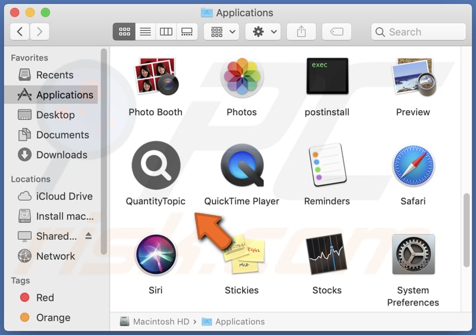Viewport: 476px width, 335px height.
Task: Filter by the Red tag
Action: pyautogui.click(x=51, y=298)
